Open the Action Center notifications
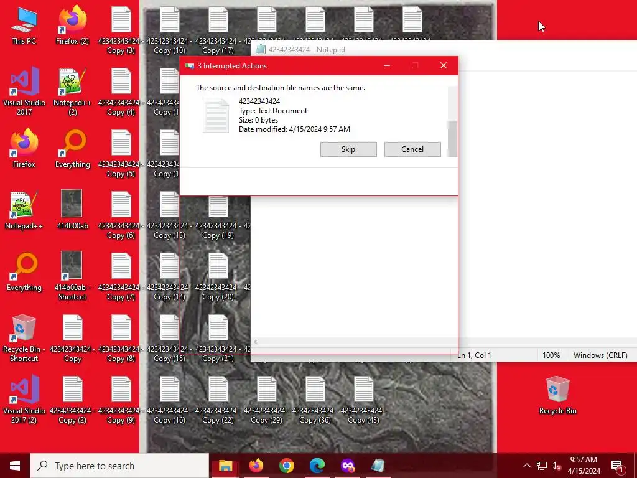This screenshot has width=637, height=478. tap(617, 466)
